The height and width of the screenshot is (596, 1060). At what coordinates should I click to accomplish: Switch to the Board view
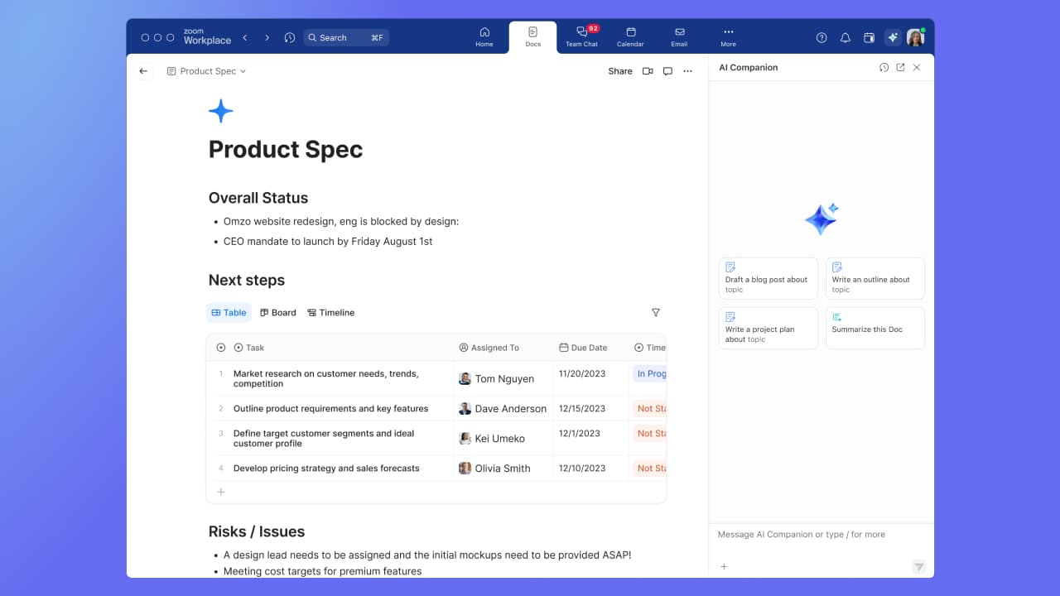(277, 313)
